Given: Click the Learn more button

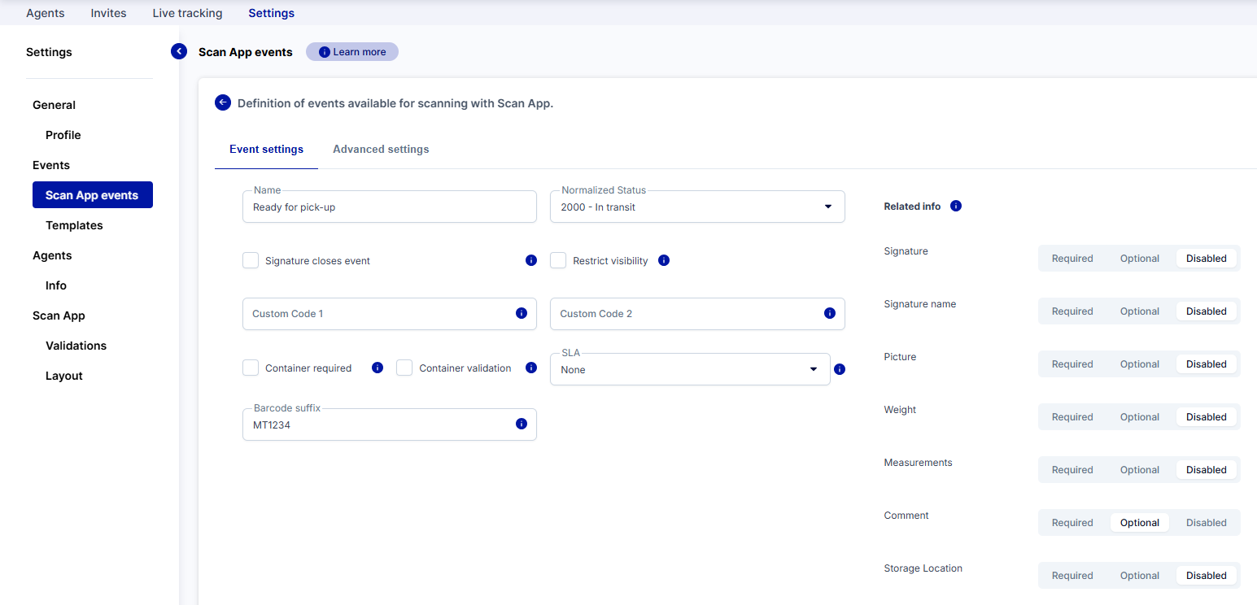Looking at the screenshot, I should [352, 52].
